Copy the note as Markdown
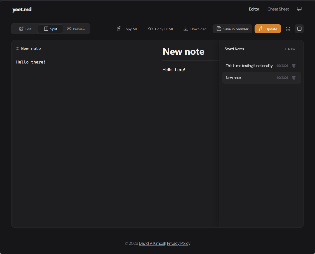Screen dimensions: 315x254 coord(127,29)
